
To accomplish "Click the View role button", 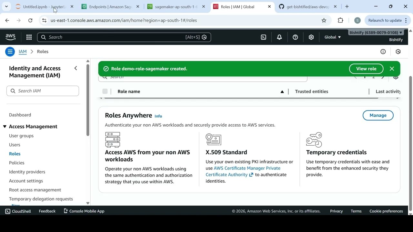I will coord(366,69).
